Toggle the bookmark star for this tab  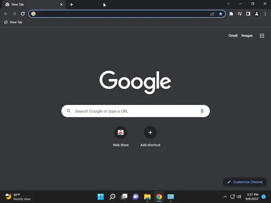pyautogui.click(x=221, y=14)
